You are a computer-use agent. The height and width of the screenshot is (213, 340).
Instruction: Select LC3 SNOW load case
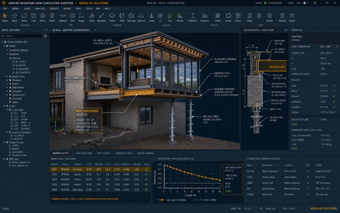(x=19, y=119)
